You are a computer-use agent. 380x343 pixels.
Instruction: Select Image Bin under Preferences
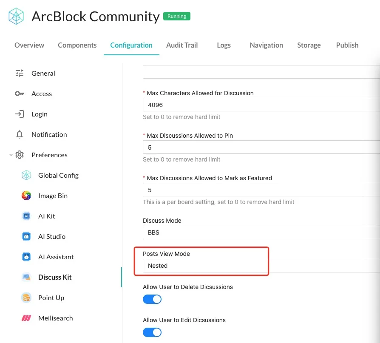(53, 196)
